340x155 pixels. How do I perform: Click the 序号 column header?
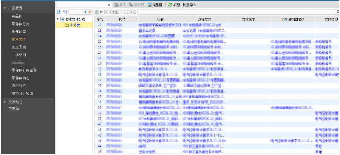click(x=99, y=19)
